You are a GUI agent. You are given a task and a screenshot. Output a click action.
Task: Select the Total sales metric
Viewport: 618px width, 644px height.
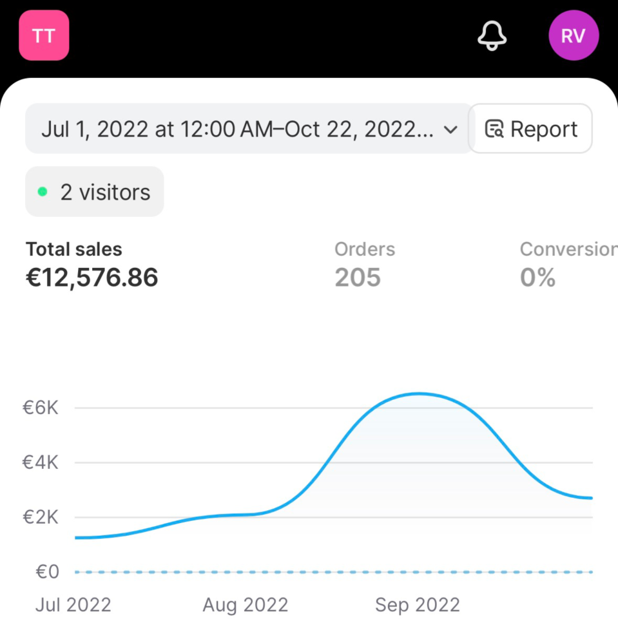74,249
